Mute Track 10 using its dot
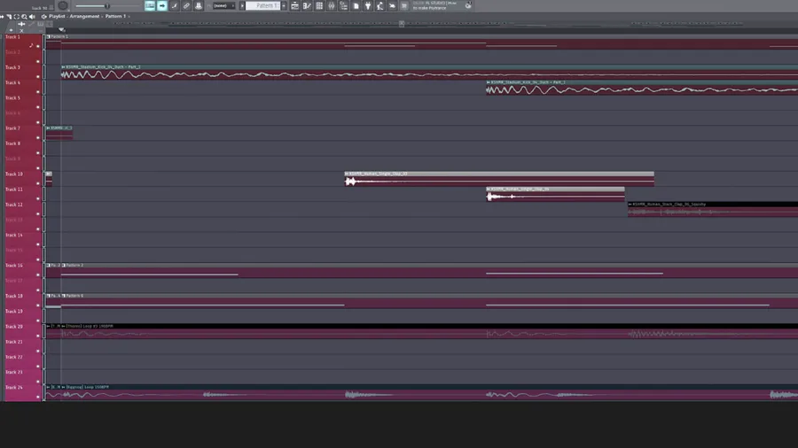798x448 pixels. coord(37,183)
